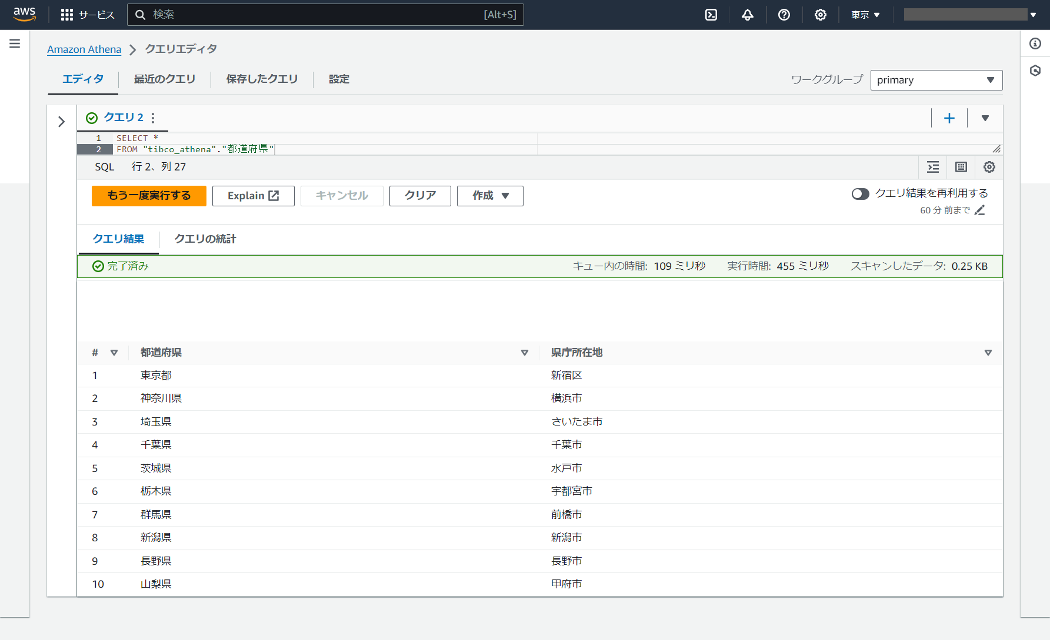Click the resize handle of query editor
This screenshot has width=1050, height=640.
(x=996, y=149)
